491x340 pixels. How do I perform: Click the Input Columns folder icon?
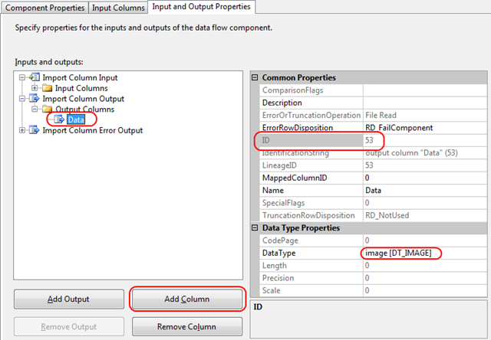point(47,88)
